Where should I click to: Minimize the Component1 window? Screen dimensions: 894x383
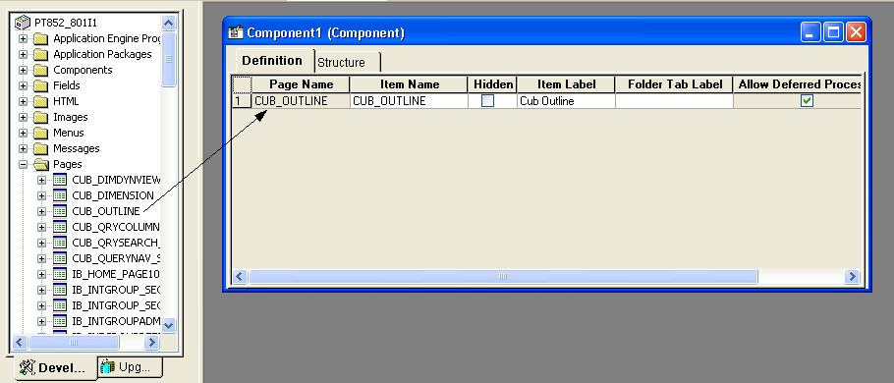pos(810,32)
